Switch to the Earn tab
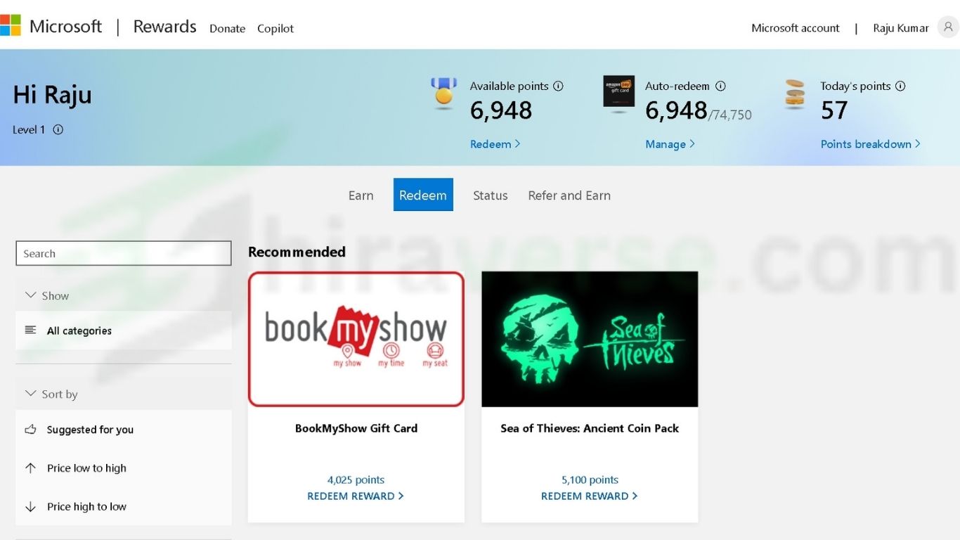 [x=361, y=195]
